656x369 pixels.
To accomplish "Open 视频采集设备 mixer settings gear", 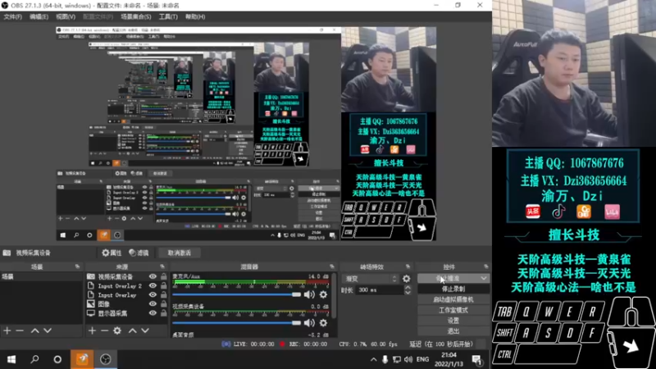I will pyautogui.click(x=323, y=322).
